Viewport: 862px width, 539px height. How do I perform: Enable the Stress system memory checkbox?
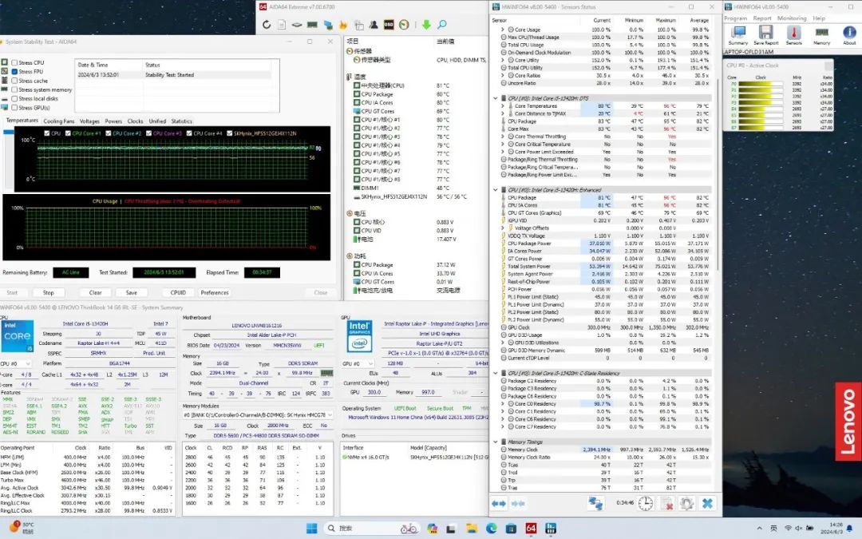click(x=14, y=89)
